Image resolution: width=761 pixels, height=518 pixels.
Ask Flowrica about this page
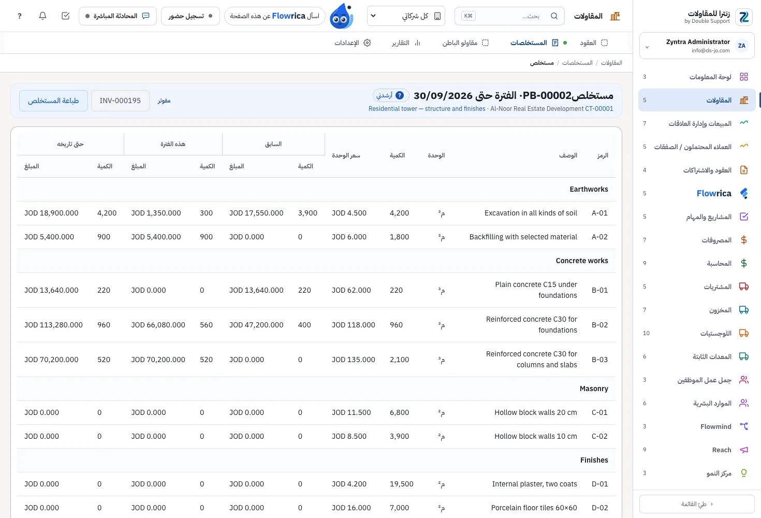tap(274, 16)
